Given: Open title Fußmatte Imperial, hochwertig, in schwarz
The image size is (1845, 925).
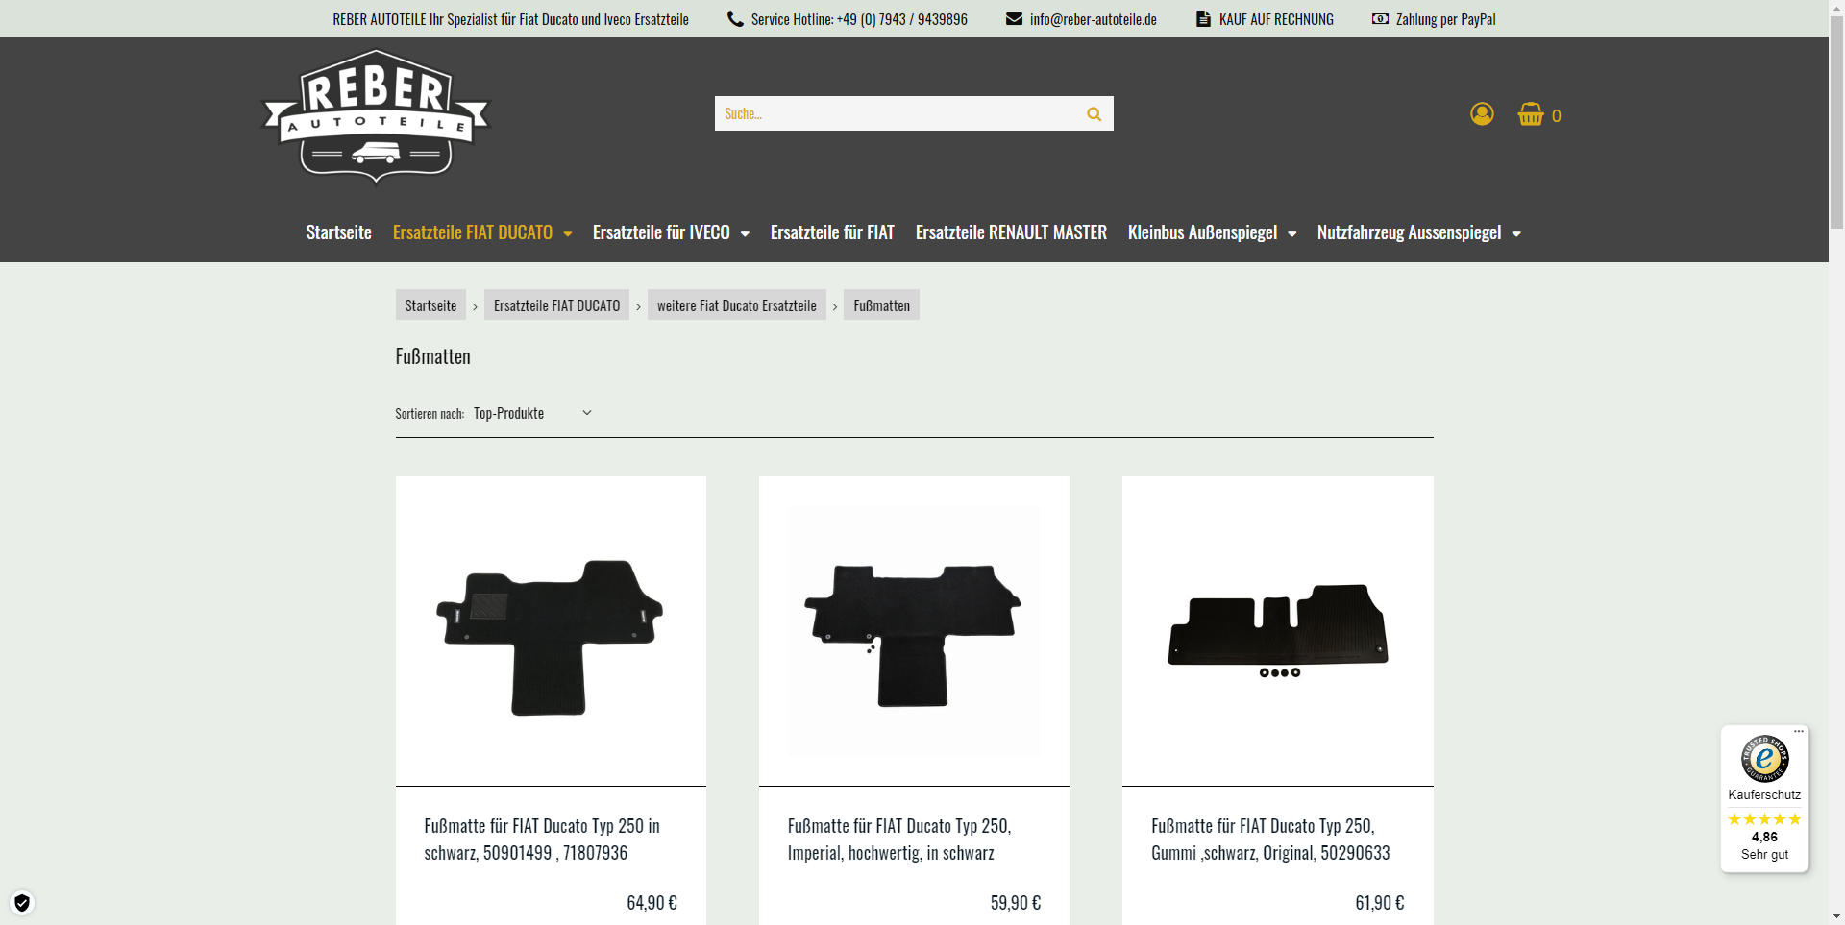Looking at the screenshot, I should pos(899,840).
